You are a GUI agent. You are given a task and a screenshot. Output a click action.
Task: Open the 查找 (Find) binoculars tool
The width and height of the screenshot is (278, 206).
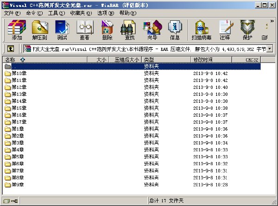(x=129, y=30)
